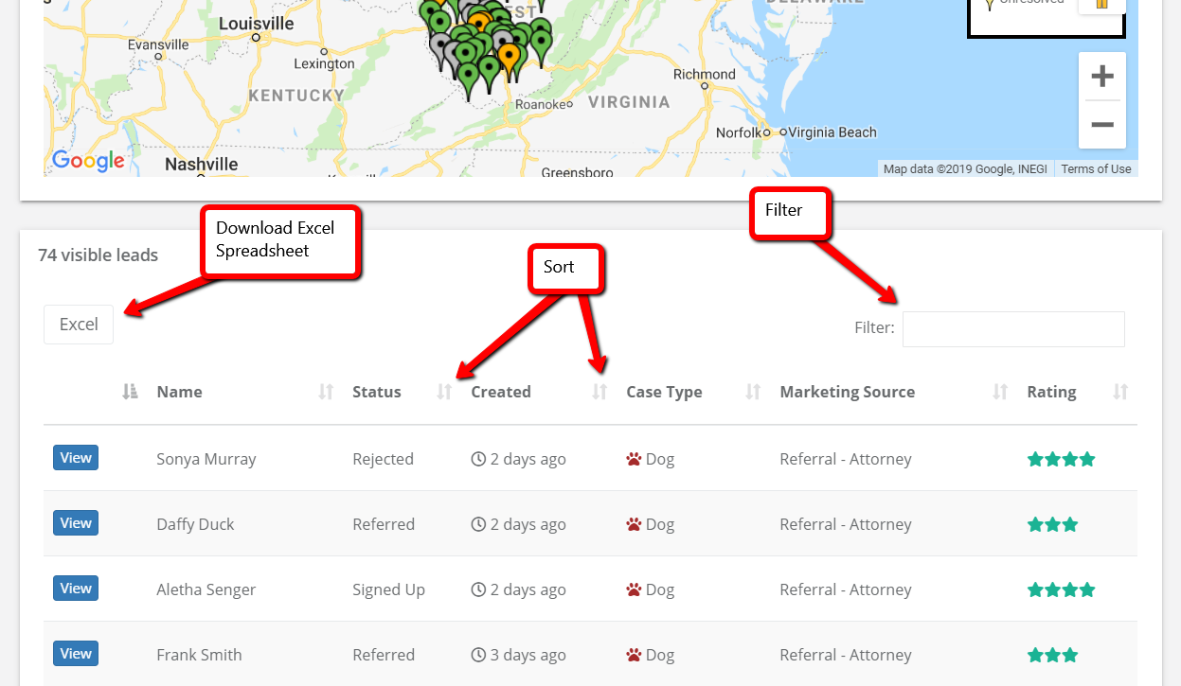Viewport: 1181px width, 686px height.
Task: Click the clock icon in Aletha Senger row
Action: click(x=478, y=589)
